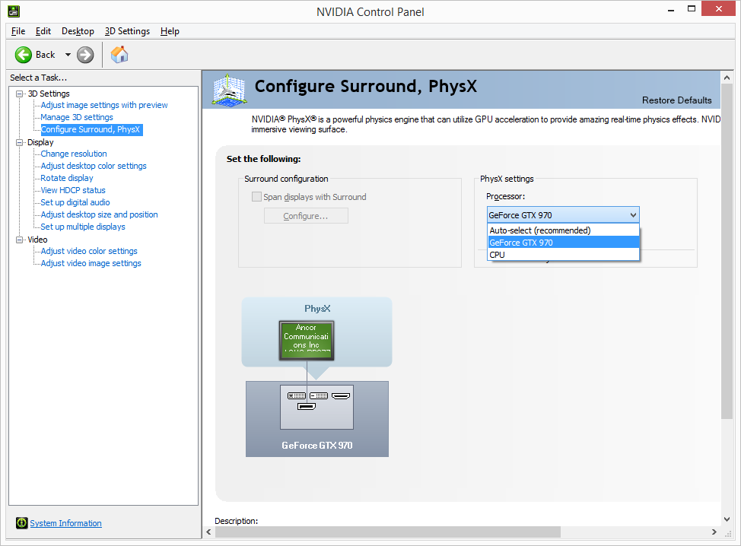Viewport: 741px width, 546px height.
Task: Click the green Back arrow icon
Action: tap(23, 55)
